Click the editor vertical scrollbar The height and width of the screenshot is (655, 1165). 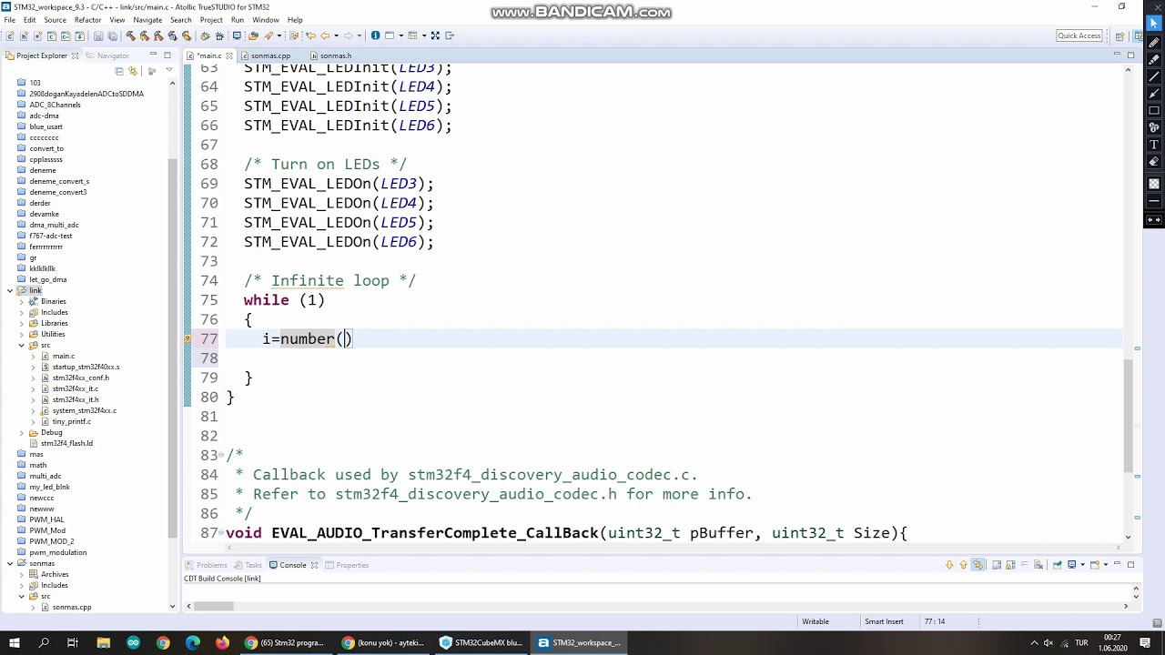pyautogui.click(x=1129, y=415)
